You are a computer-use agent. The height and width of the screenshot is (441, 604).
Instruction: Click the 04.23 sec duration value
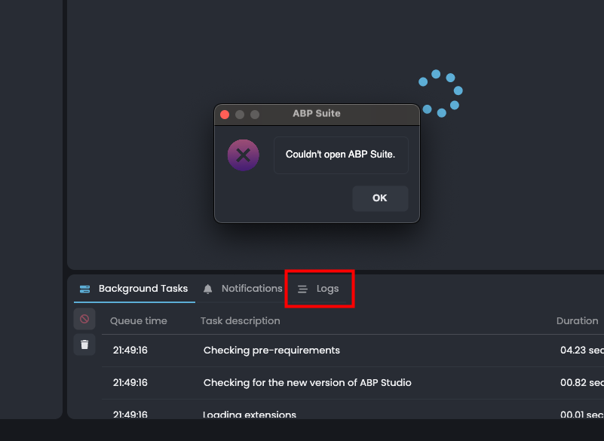click(x=581, y=351)
